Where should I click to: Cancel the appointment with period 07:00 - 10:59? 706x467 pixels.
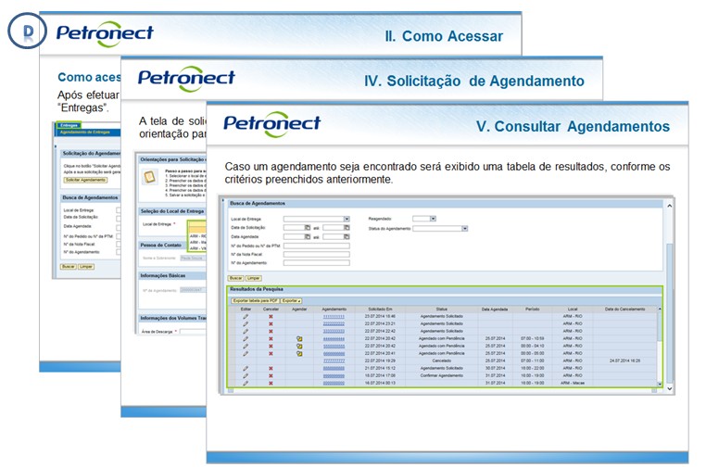271,338
